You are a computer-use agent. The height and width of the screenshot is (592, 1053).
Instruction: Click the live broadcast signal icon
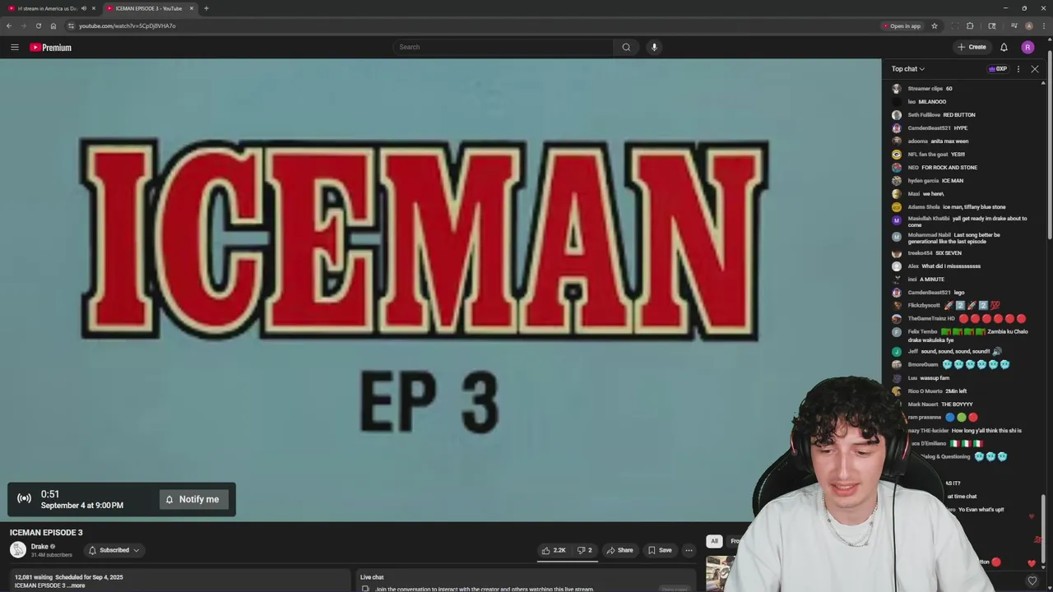pos(25,498)
